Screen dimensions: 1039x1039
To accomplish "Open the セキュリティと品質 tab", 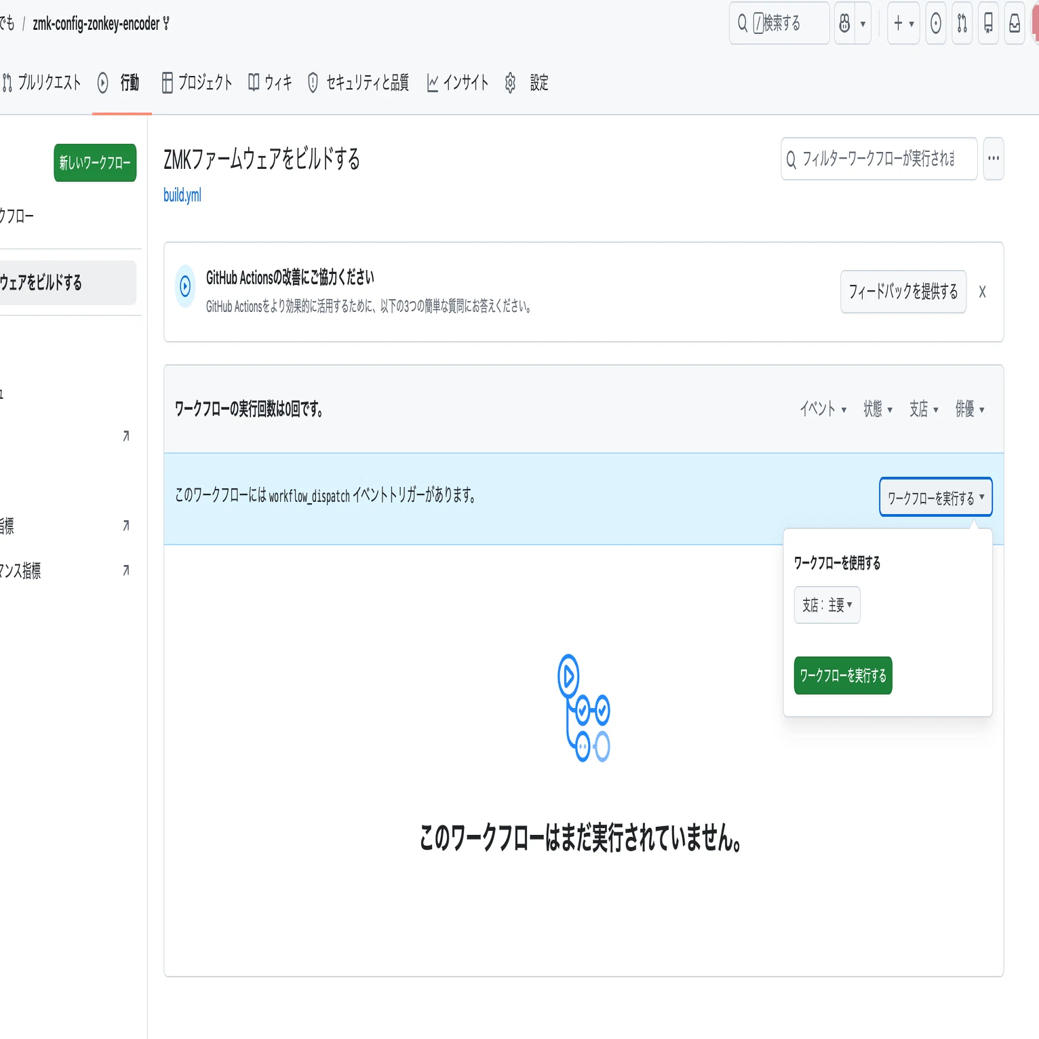I will pos(359,83).
